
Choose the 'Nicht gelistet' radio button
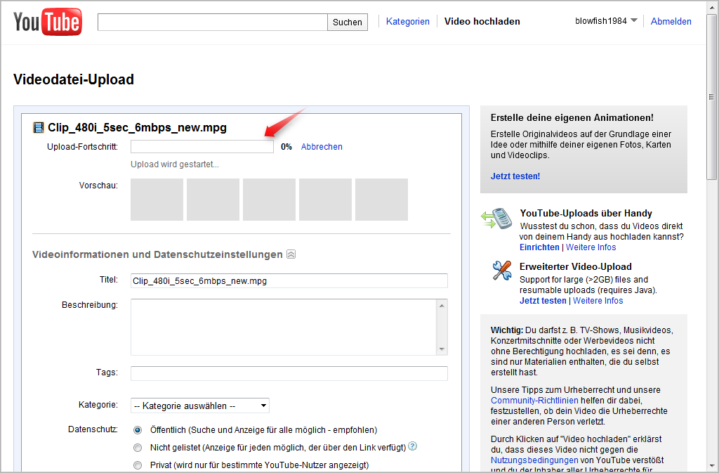(138, 447)
